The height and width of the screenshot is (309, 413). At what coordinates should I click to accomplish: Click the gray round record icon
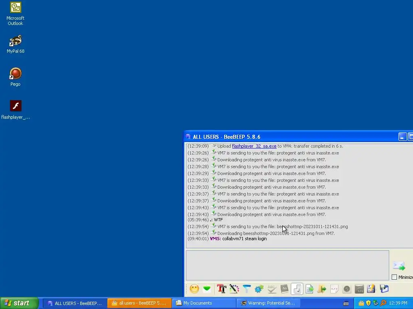pos(347,289)
